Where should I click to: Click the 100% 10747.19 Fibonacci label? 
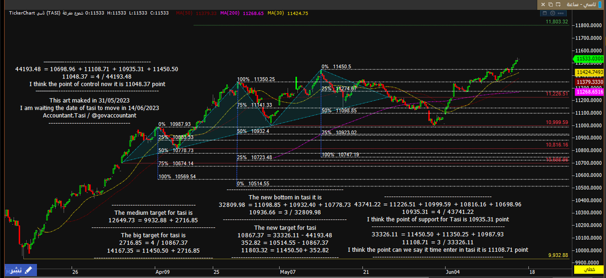341,154
